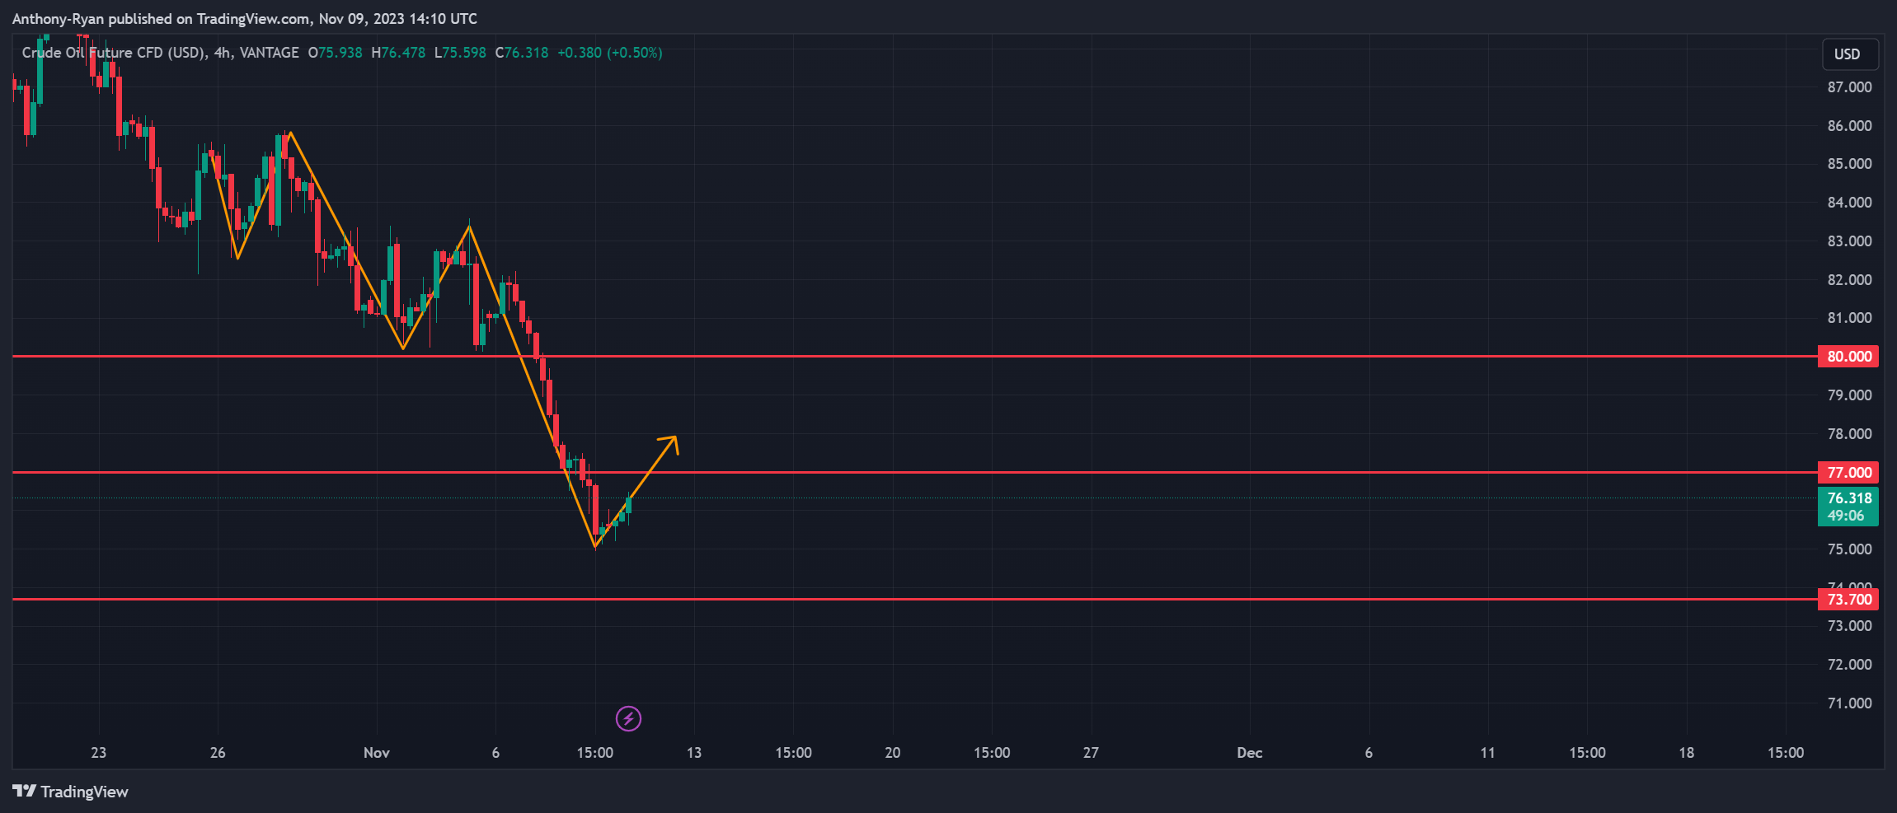This screenshot has height=813, width=1897.
Task: Click the close value C76.318
Action: pos(522,53)
